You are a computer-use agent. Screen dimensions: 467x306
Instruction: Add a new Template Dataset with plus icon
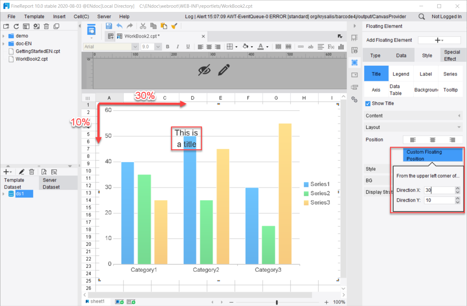[x=5, y=172]
